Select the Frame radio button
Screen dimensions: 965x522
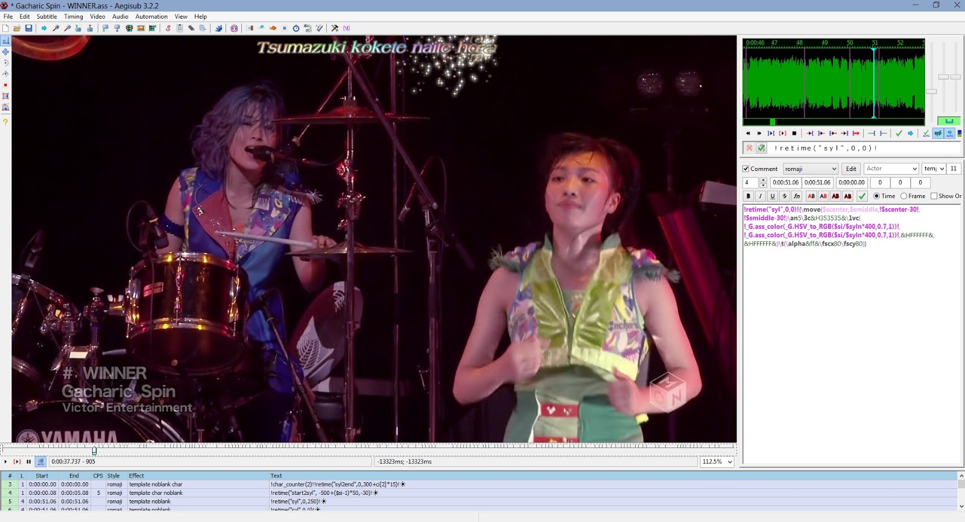[x=904, y=196]
